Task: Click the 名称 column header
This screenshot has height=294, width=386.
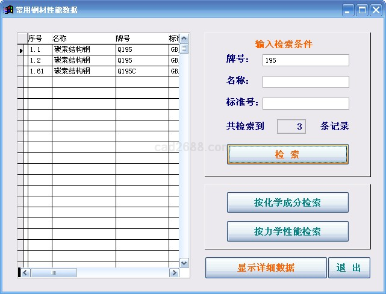Action: (x=83, y=39)
